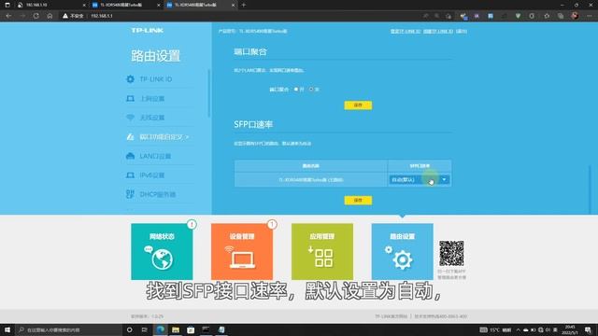Click the Cortana circle on the taskbar

point(129,329)
